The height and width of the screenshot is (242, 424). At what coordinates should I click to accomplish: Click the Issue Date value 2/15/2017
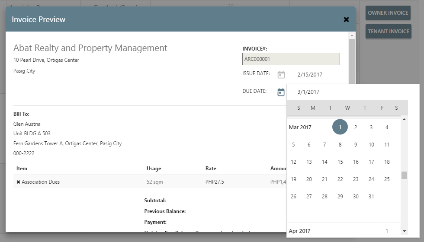(310, 74)
